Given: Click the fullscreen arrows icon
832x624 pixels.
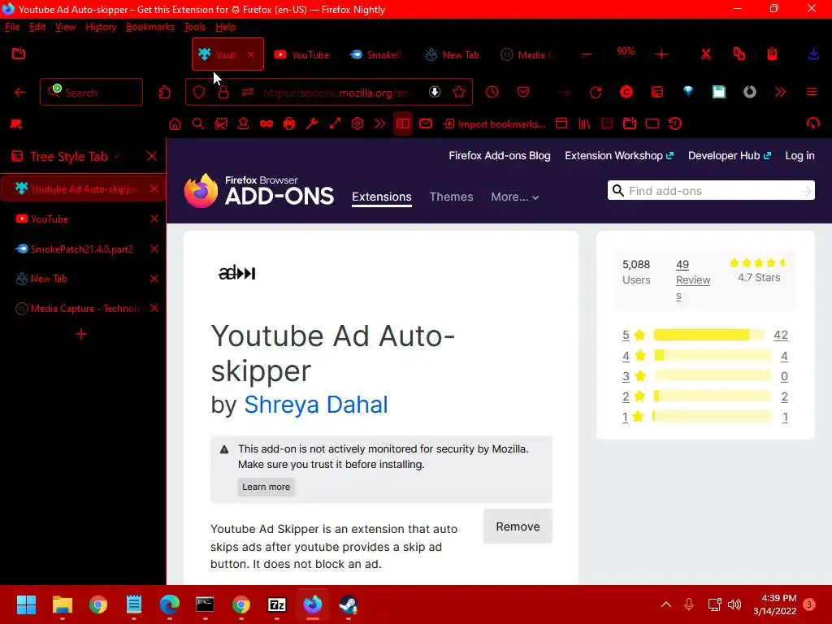Looking at the screenshot, I should coord(335,123).
